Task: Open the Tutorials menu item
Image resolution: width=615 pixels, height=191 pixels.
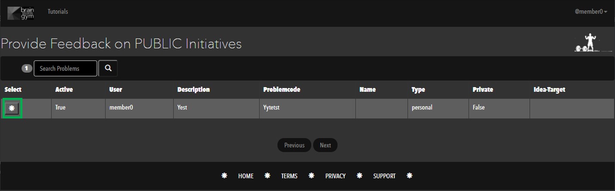Action: tap(58, 12)
